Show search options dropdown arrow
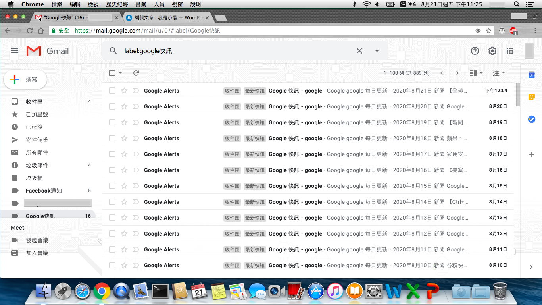The height and width of the screenshot is (305, 542). pyautogui.click(x=377, y=51)
